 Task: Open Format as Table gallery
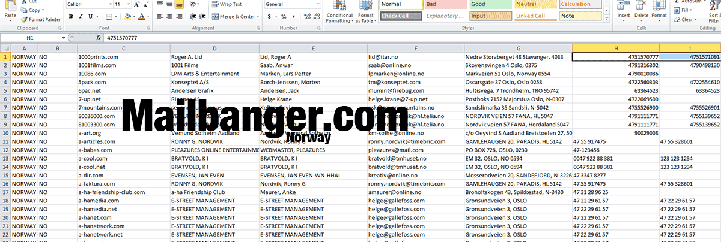click(365, 12)
